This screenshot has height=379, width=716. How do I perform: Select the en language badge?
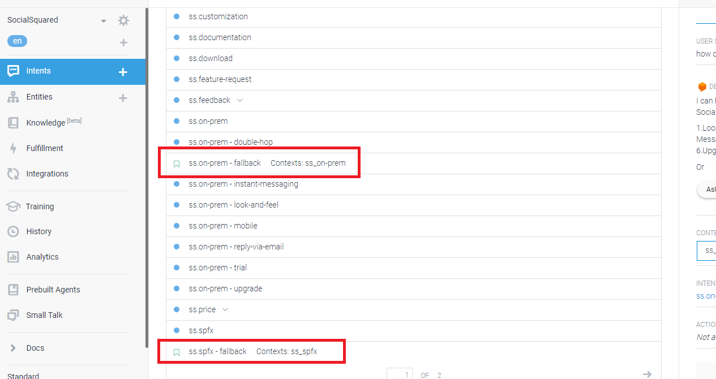[17, 41]
